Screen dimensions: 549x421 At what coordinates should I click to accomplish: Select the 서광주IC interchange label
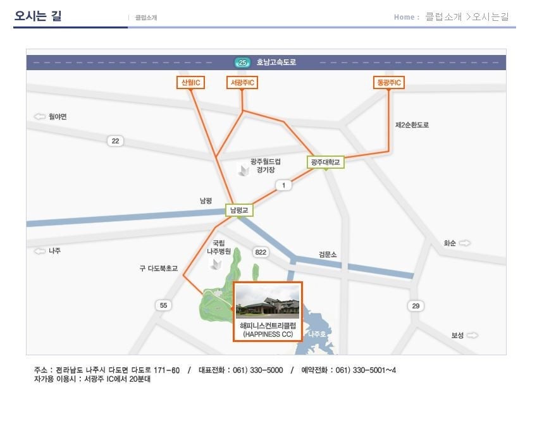pyautogui.click(x=242, y=83)
